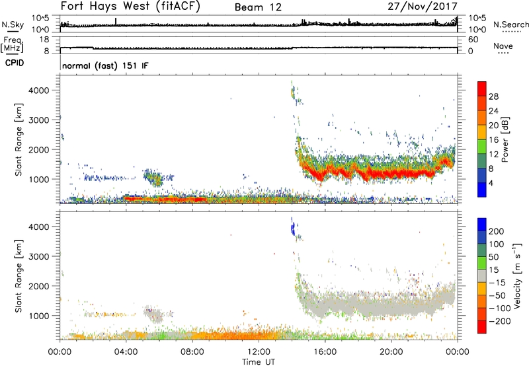Click the 'CPID' row label
Screen dimensions: 529x366
point(15,63)
